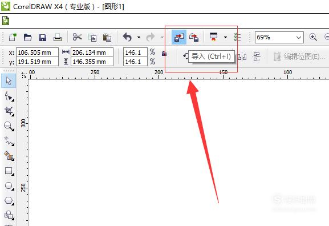Viewport: 329px width, 226px height.
Task: Click the object height field 146.355 mm
Action: (x=92, y=62)
